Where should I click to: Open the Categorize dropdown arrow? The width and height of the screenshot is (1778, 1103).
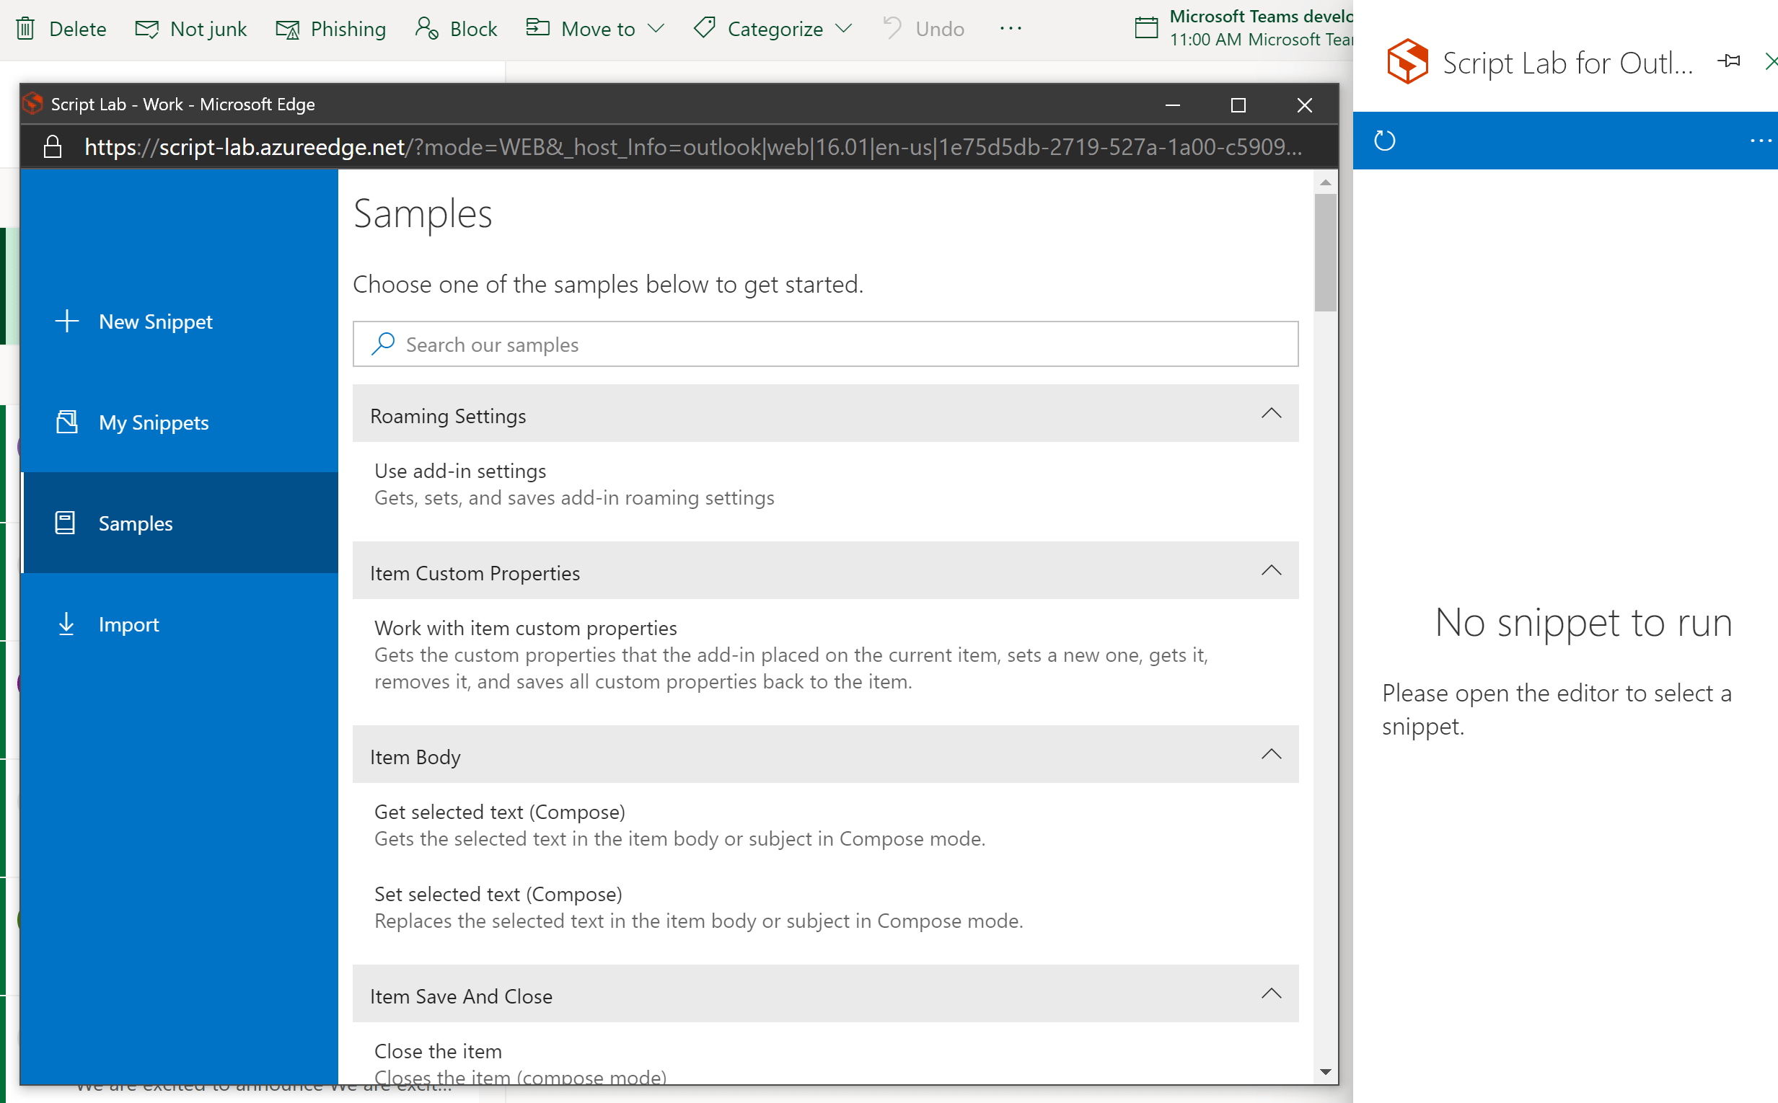pyautogui.click(x=845, y=29)
